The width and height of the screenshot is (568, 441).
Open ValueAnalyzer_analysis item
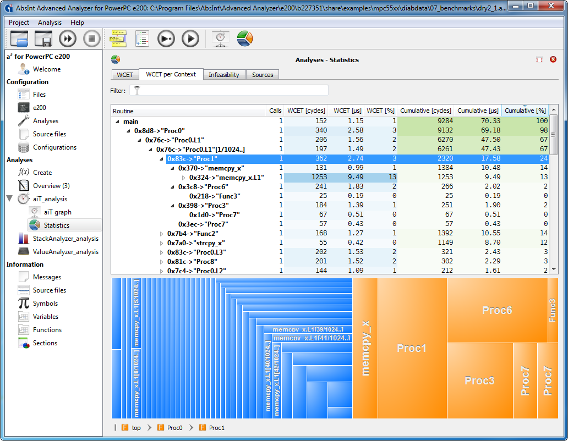tap(65, 251)
